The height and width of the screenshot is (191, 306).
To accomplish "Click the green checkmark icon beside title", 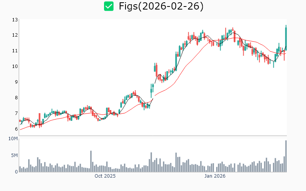I will [109, 6].
